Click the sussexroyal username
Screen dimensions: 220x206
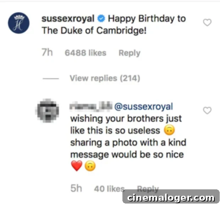click(68, 19)
